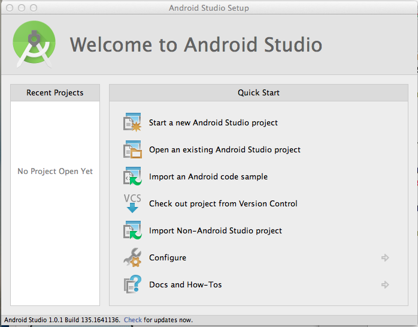This screenshot has width=418, height=327.
Task: Click the Check for updates link
Action: coord(133,320)
